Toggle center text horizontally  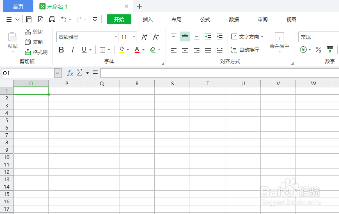tap(185, 50)
